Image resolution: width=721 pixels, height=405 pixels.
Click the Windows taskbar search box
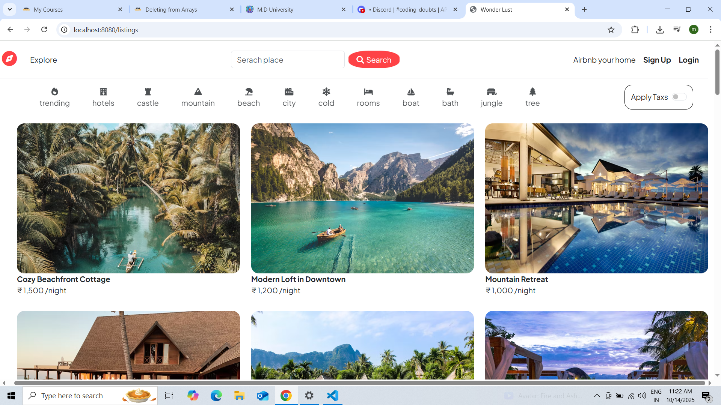pyautogui.click(x=90, y=396)
